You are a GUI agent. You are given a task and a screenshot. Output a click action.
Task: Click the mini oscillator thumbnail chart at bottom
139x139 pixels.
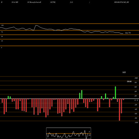pos(69,133)
